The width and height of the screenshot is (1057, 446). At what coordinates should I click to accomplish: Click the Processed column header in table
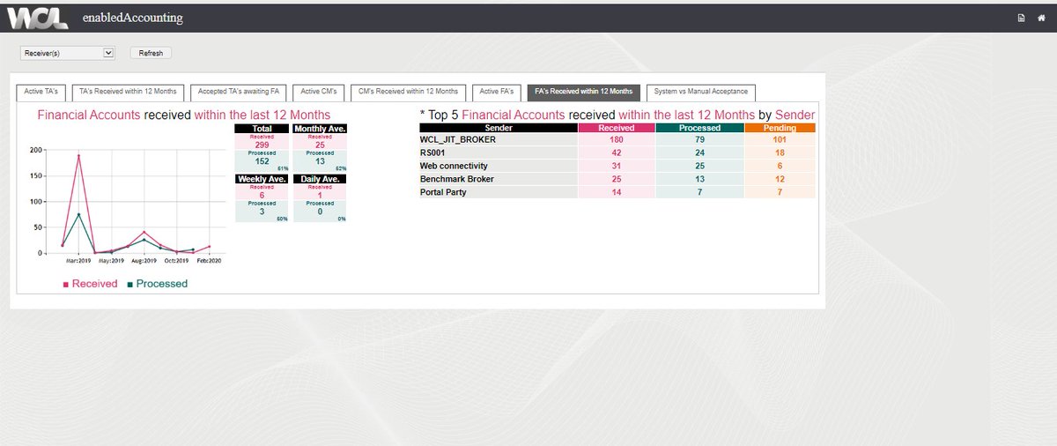tap(700, 128)
